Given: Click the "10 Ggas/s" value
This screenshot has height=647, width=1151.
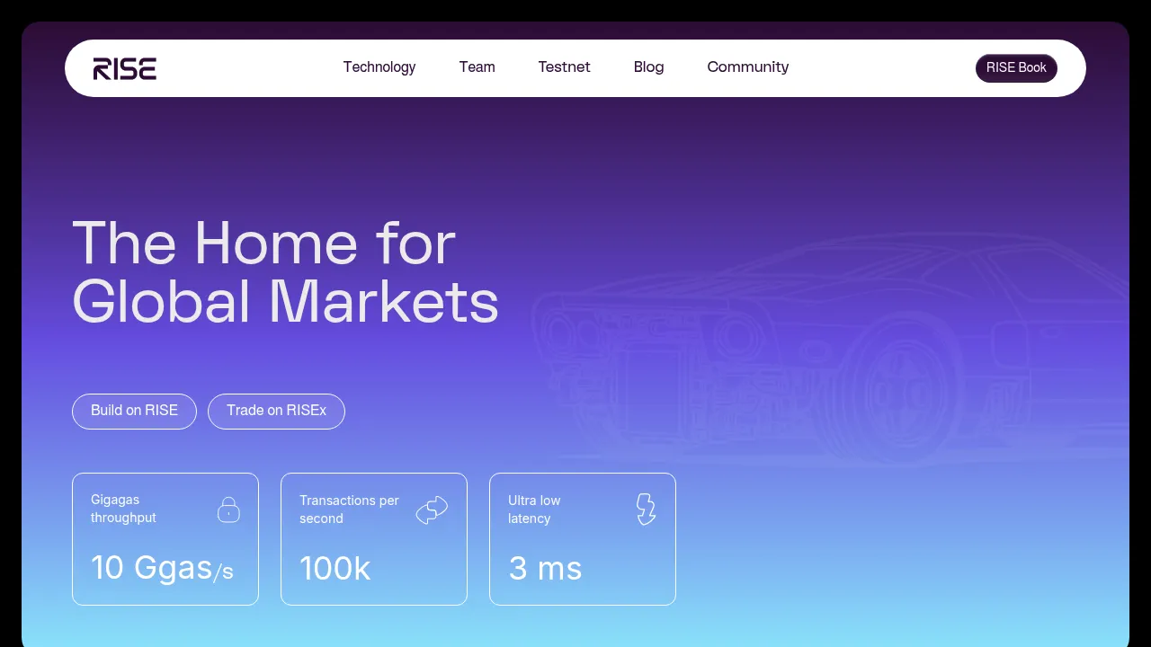Looking at the screenshot, I should click(x=162, y=569).
